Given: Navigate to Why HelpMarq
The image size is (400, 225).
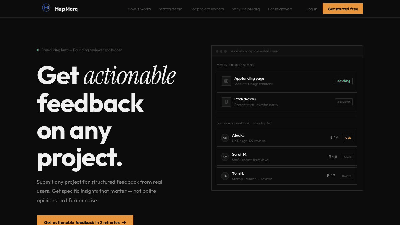Looking at the screenshot, I should pyautogui.click(x=246, y=9).
